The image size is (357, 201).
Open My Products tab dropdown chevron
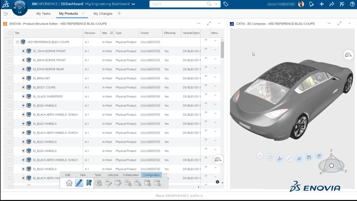[83, 14]
